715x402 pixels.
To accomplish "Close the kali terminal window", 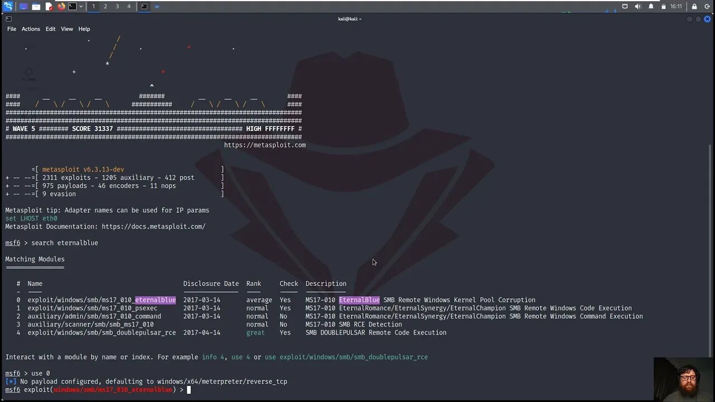I will [707, 19].
